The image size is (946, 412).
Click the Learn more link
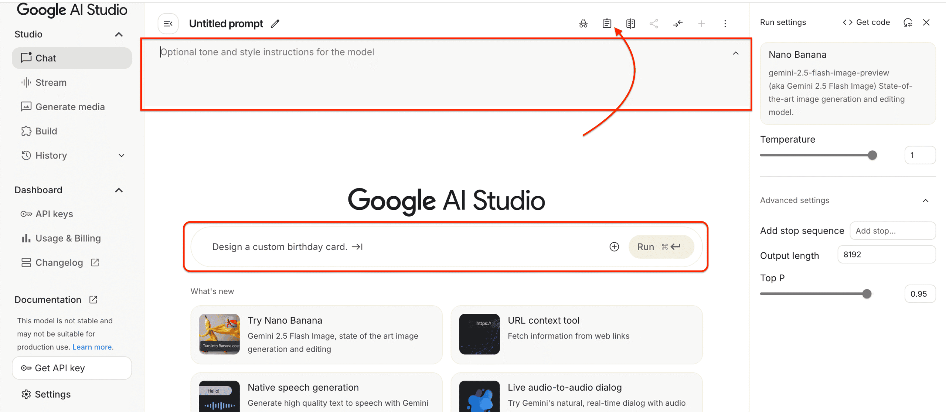[92, 347]
